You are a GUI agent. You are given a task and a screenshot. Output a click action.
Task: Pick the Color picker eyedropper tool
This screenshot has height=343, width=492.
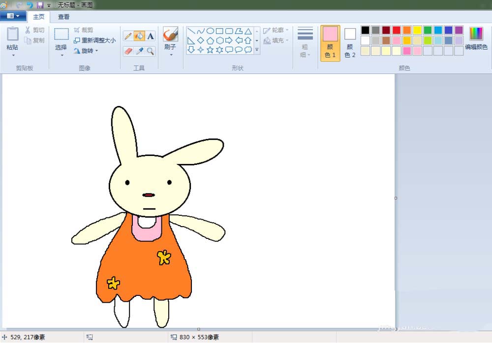pos(139,51)
